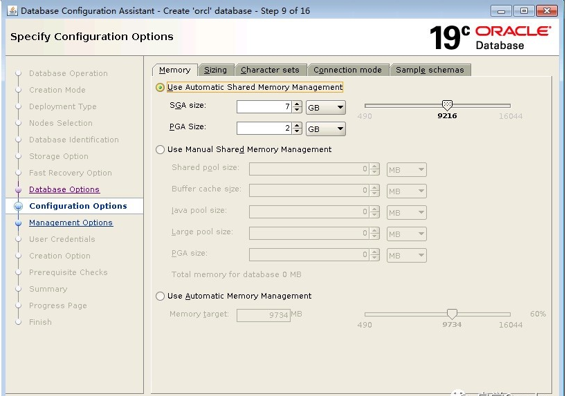566x396 pixels.
Task: Decrease PGA size with down arrow
Action: point(297,131)
